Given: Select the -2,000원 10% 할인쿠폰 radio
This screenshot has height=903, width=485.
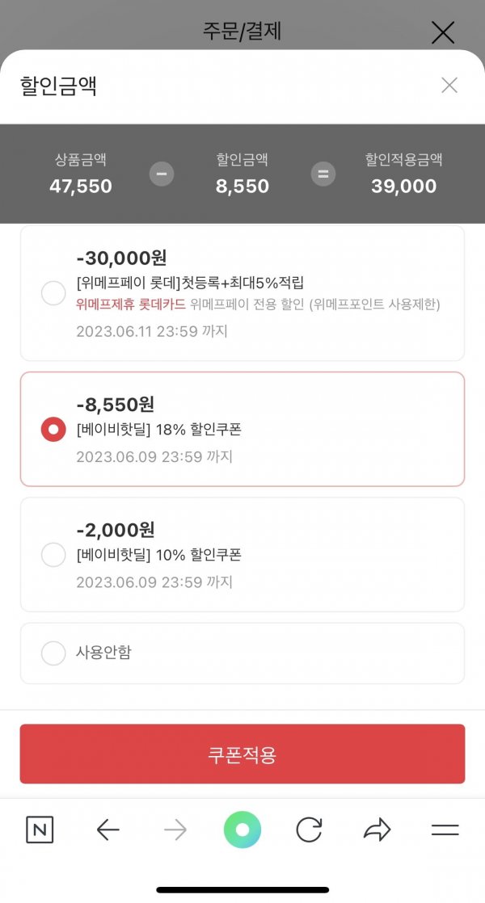Looking at the screenshot, I should tap(53, 555).
